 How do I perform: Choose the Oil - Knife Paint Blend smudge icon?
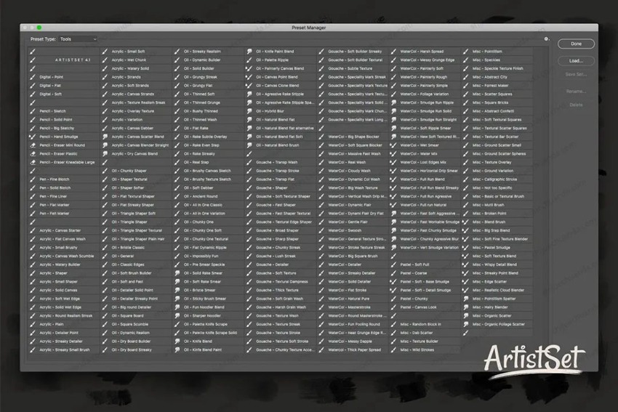click(x=249, y=52)
